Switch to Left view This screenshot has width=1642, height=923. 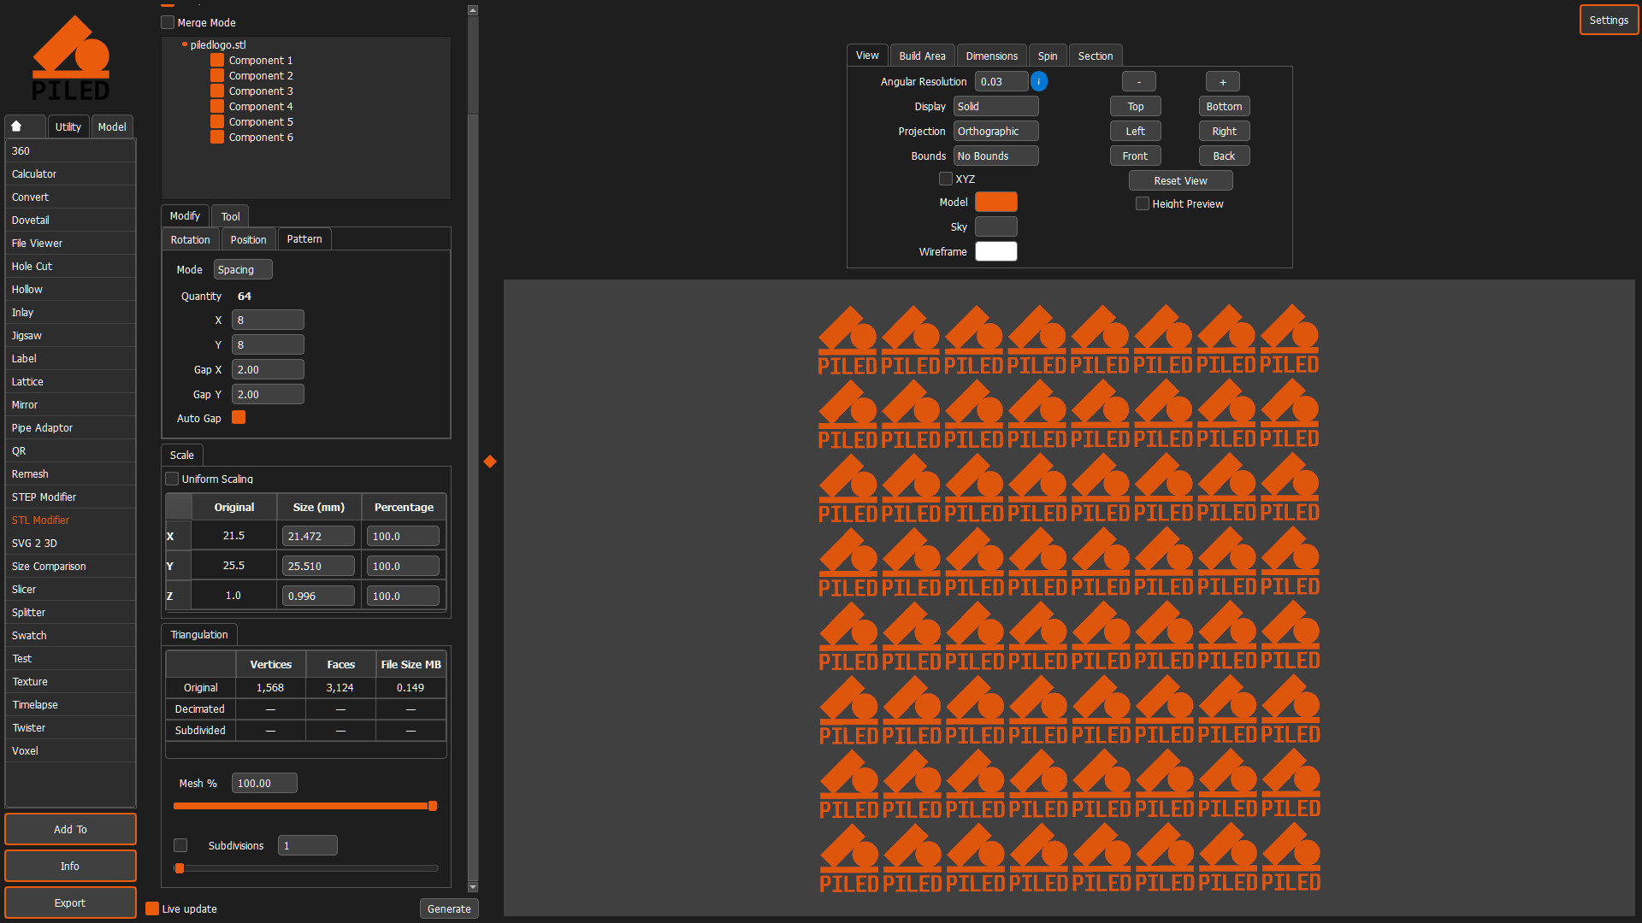1135,131
